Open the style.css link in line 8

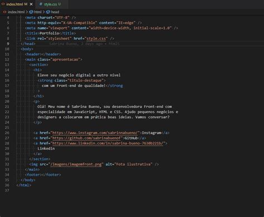point(96,38)
